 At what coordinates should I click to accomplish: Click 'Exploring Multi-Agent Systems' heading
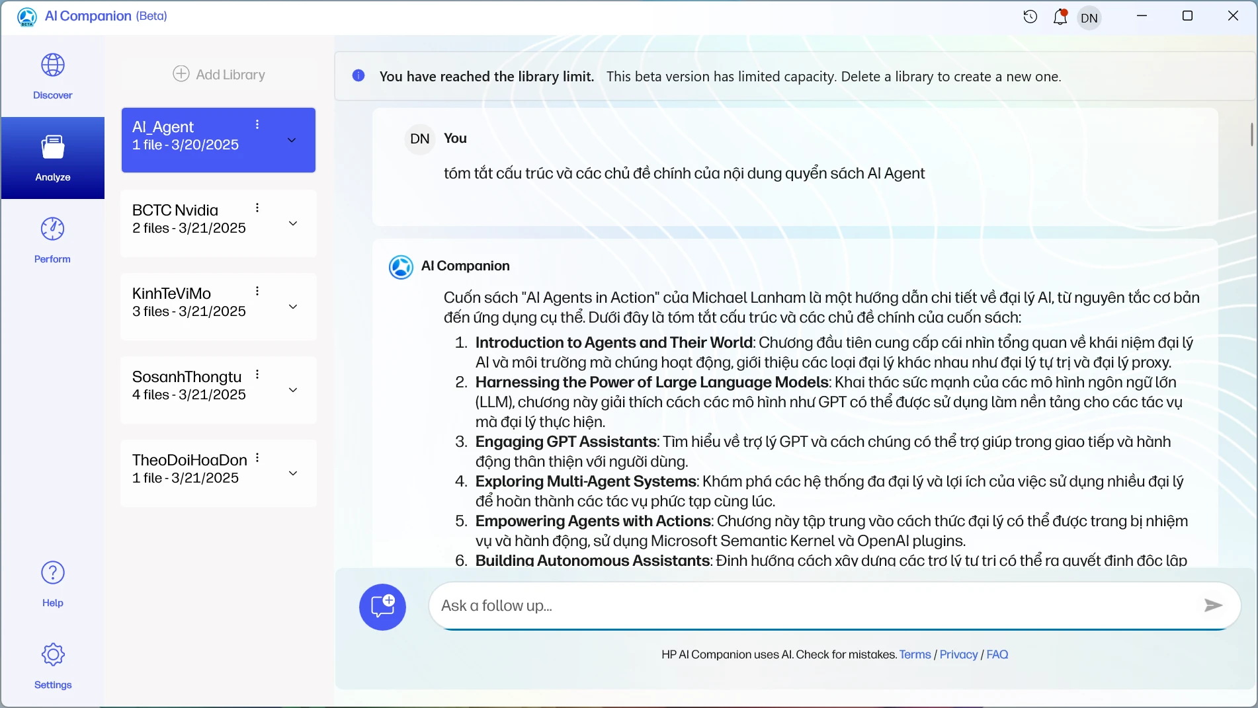(586, 481)
